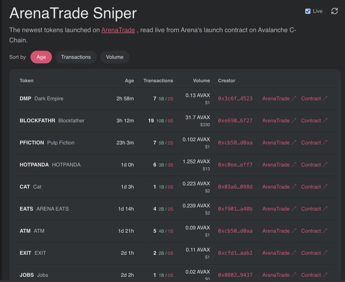Open creator address 0x3c6f…4523
This screenshot has height=282, width=345.
point(235,98)
